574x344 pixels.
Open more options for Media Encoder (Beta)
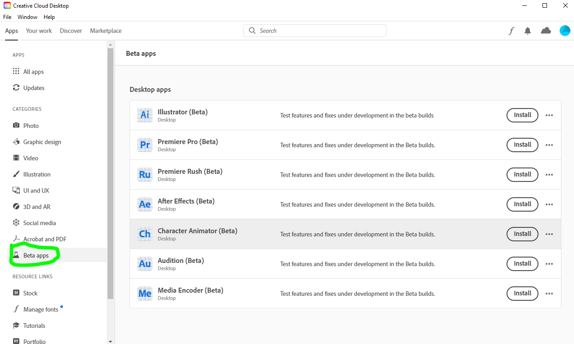coord(549,294)
